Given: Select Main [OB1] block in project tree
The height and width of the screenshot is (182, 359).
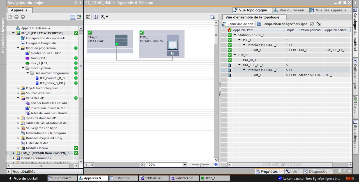Looking at the screenshot, I should pos(38,58).
